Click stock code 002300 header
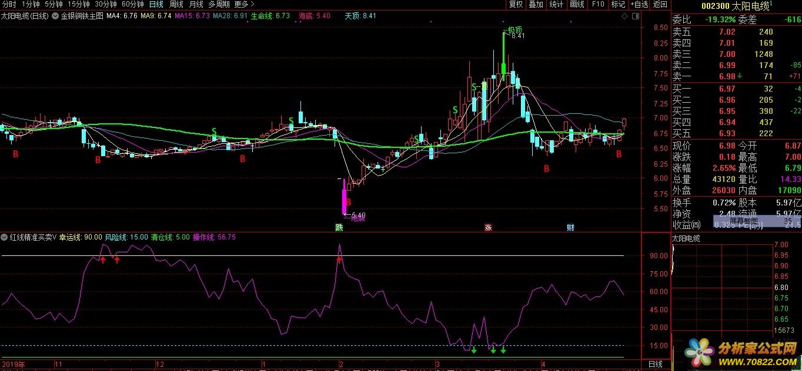This screenshot has width=802, height=371. click(716, 6)
